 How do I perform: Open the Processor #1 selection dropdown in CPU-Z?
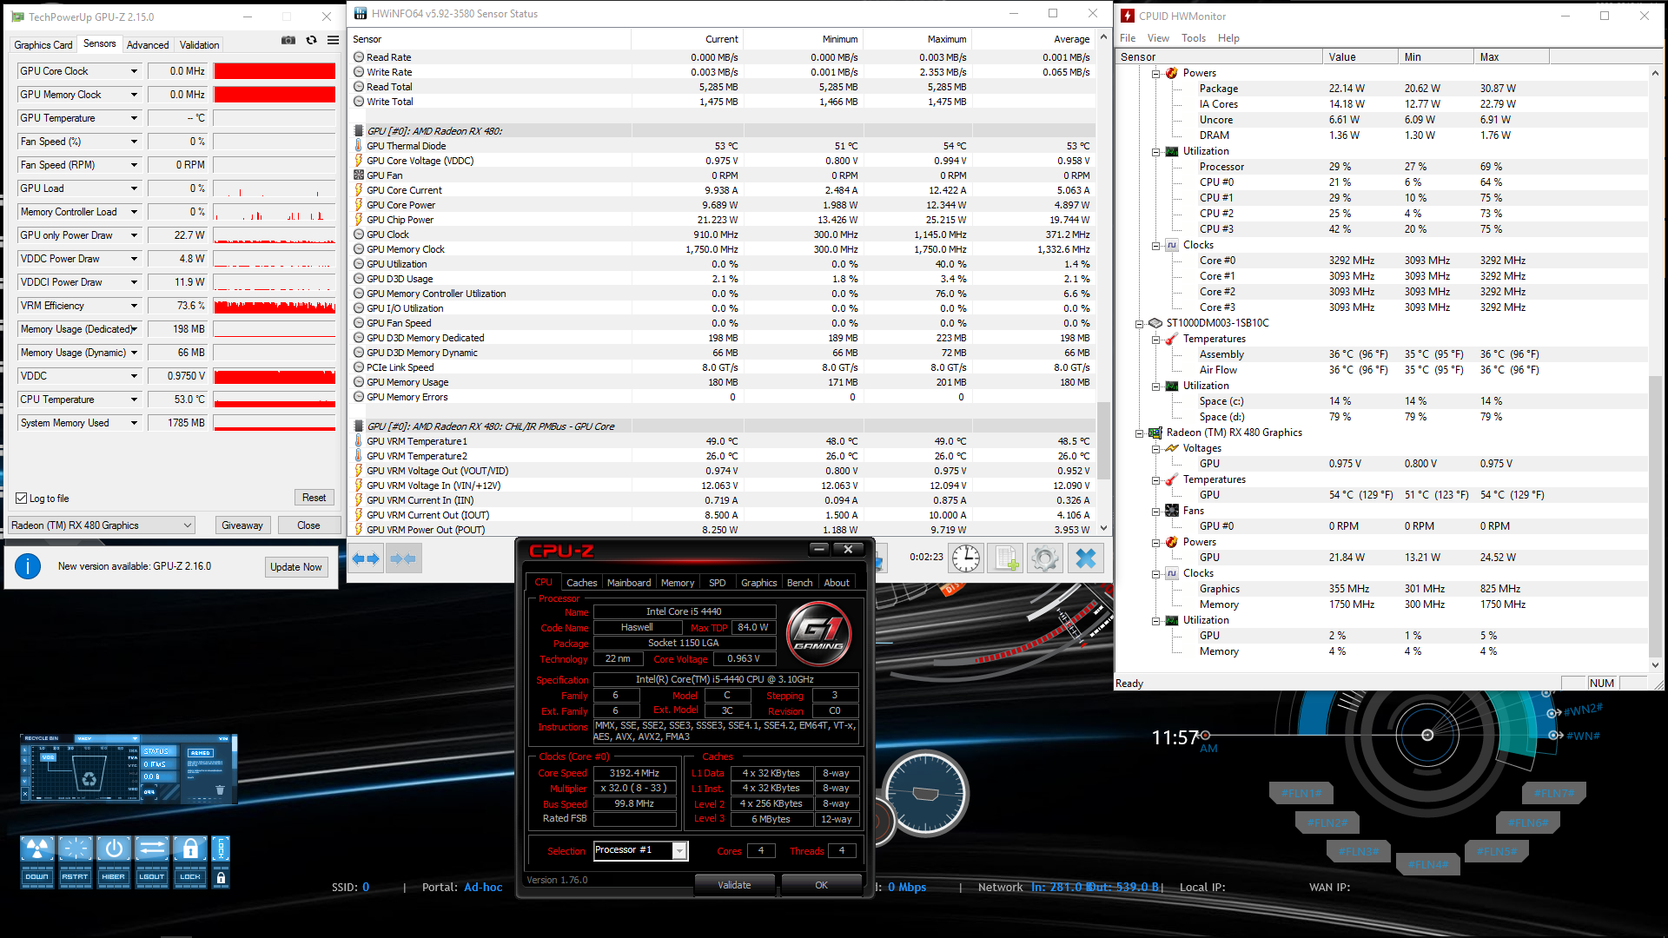pos(680,851)
